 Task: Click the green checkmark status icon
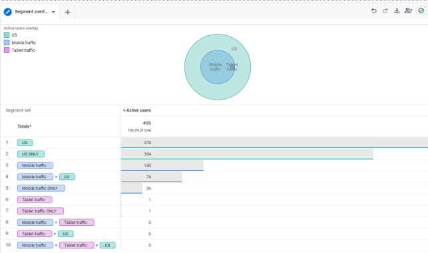pyautogui.click(x=421, y=11)
